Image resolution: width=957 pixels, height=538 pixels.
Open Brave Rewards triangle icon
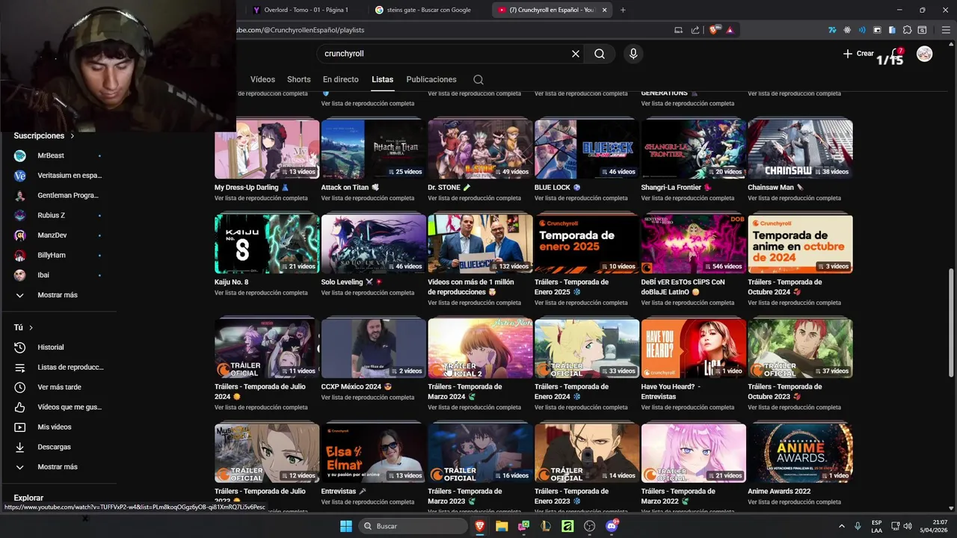[730, 30]
